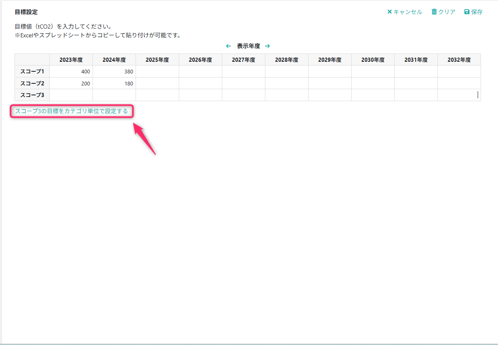The image size is (498, 345).
Task: Click the スコープ3 2030年度 cell
Action: [373, 95]
